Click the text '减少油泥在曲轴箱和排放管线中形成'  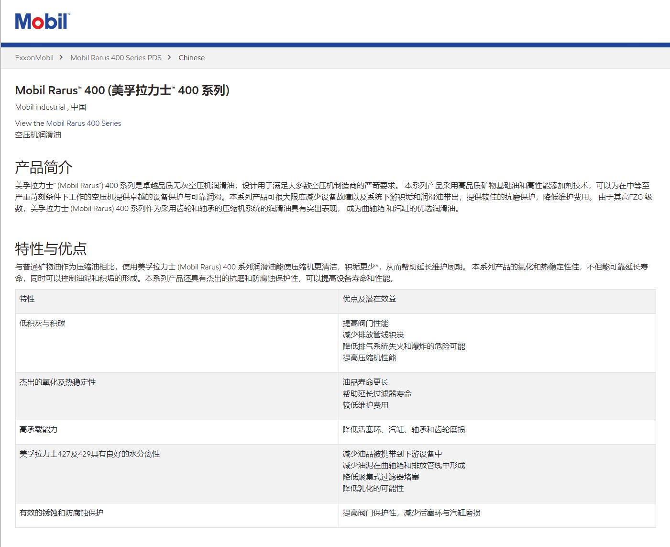click(x=404, y=466)
